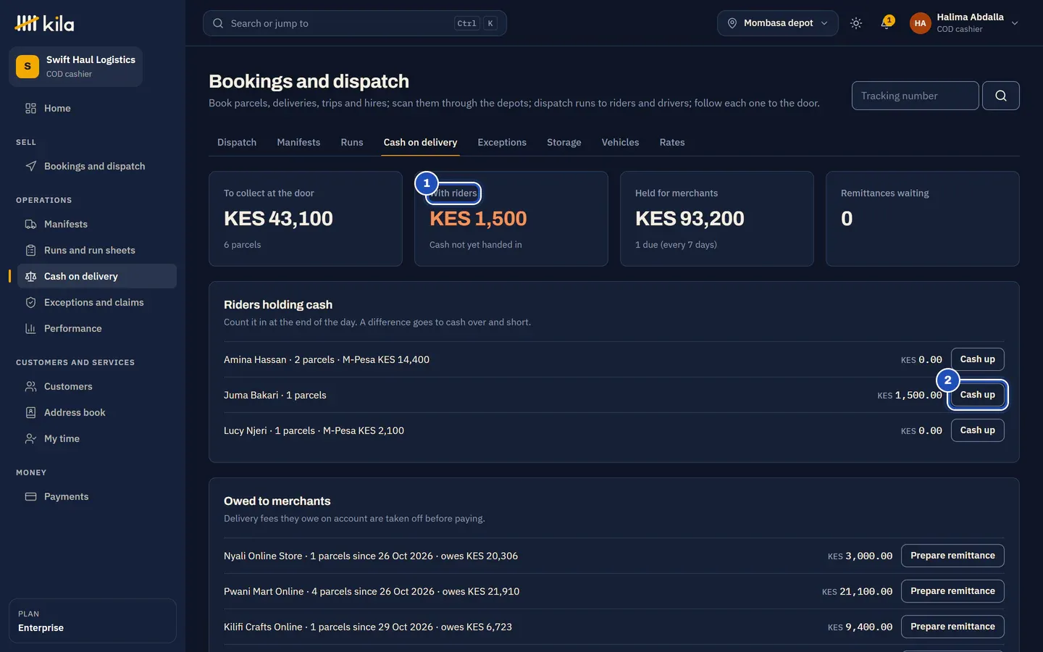Click the tracking number search button

click(1001, 96)
